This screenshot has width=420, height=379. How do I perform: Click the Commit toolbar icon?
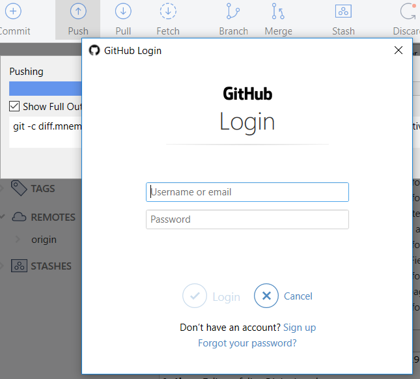(x=13, y=11)
